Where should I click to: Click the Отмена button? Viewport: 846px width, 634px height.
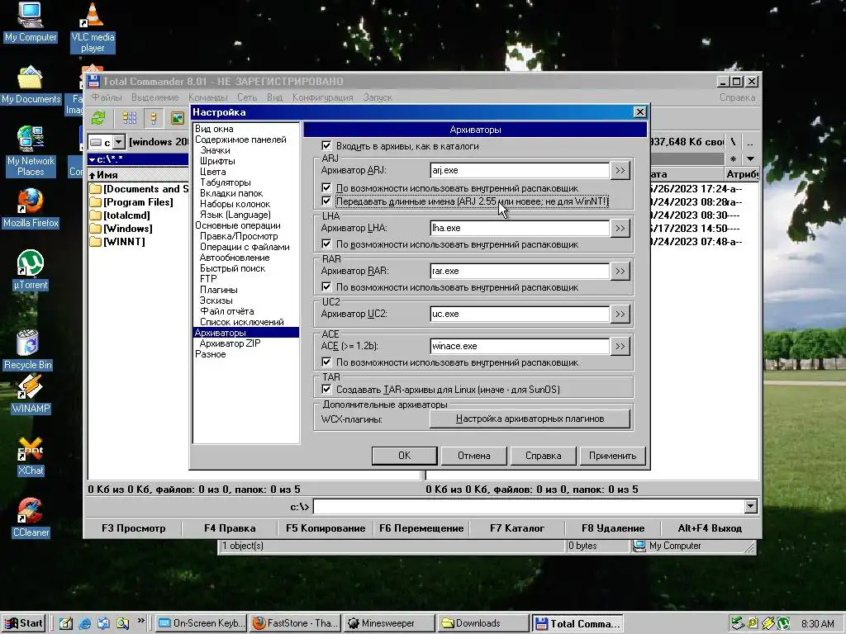pyautogui.click(x=473, y=456)
